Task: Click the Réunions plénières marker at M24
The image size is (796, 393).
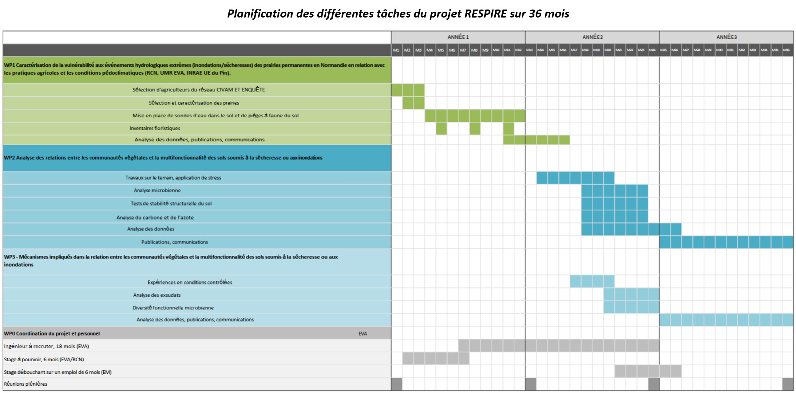Action: tap(654, 384)
